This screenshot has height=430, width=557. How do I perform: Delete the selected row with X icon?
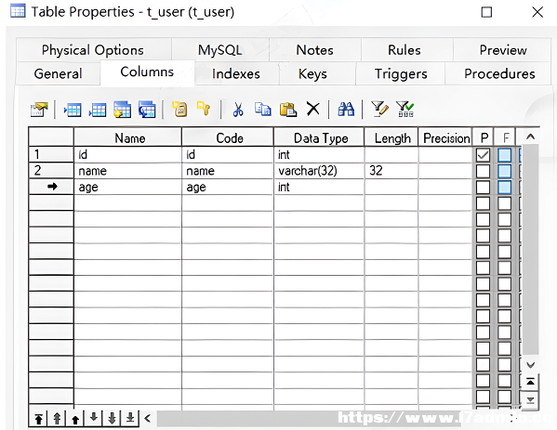point(313,109)
